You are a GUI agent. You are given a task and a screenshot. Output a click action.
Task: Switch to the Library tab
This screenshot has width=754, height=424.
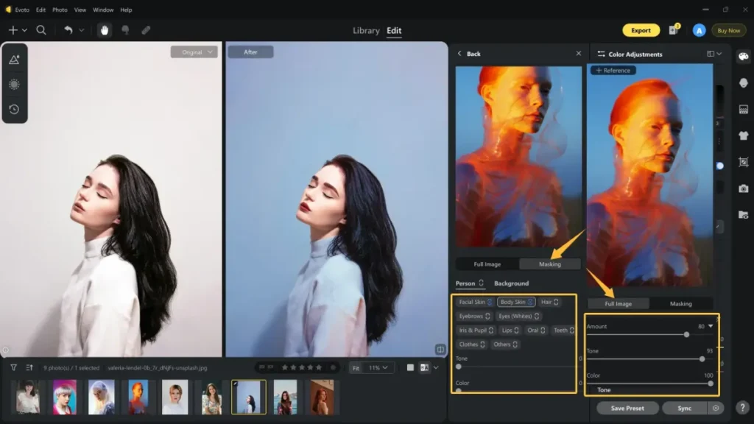(x=366, y=31)
